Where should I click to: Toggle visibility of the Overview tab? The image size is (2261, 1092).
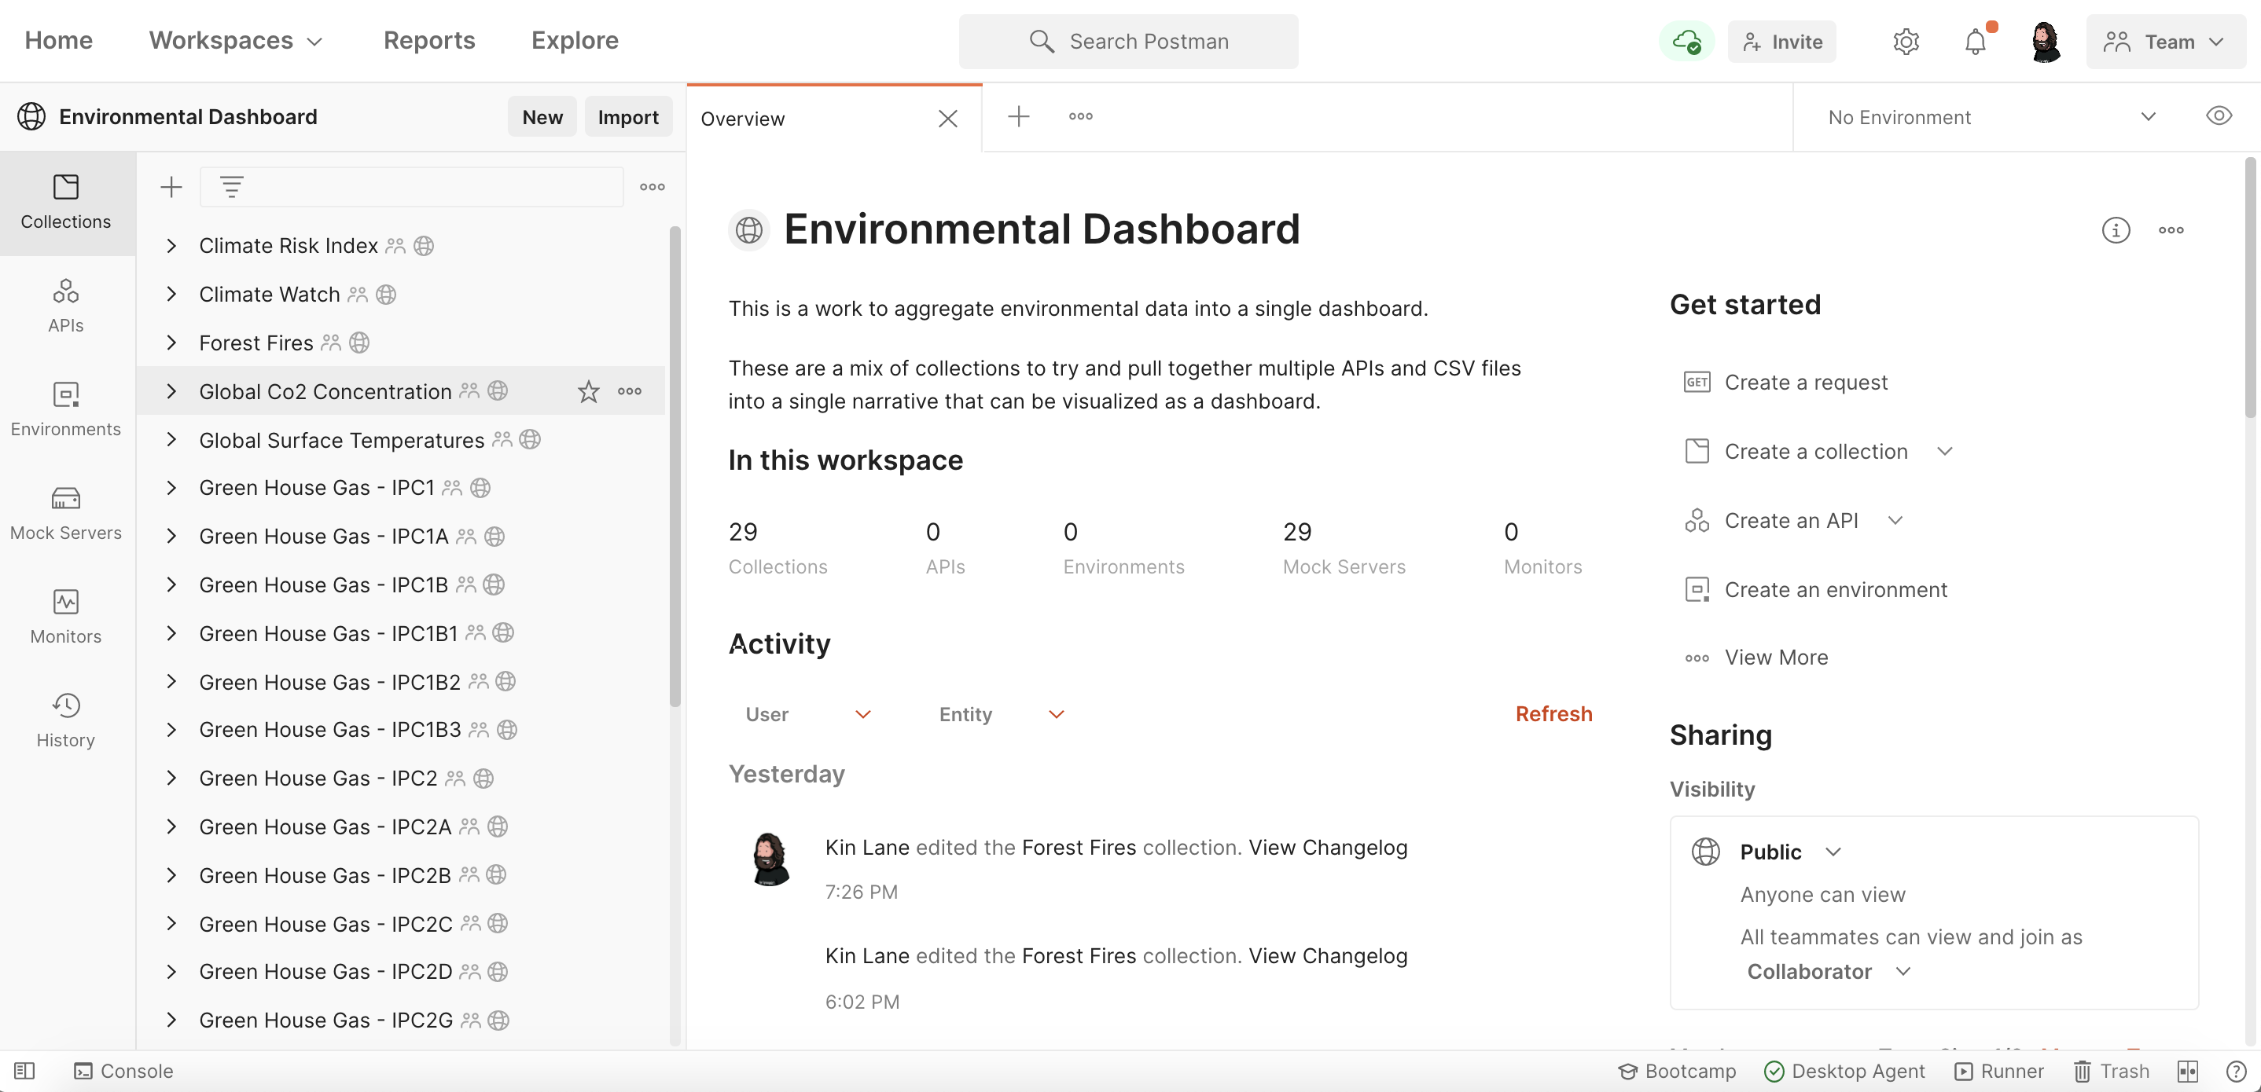[x=2218, y=115]
